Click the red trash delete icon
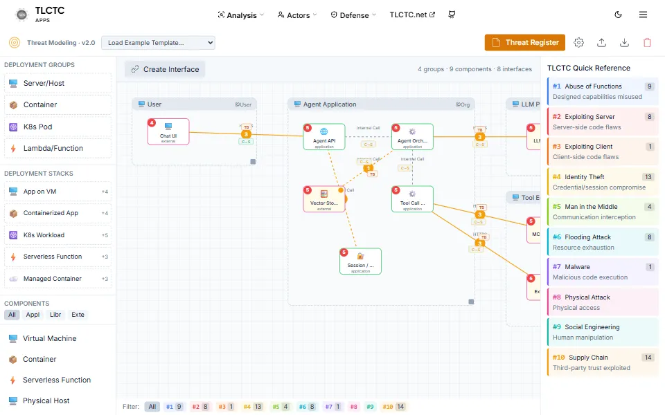Screen dimensions: 665x415 pos(647,42)
